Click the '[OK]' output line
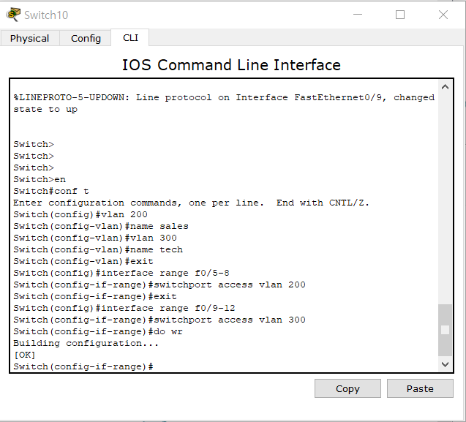 pyautogui.click(x=24, y=355)
